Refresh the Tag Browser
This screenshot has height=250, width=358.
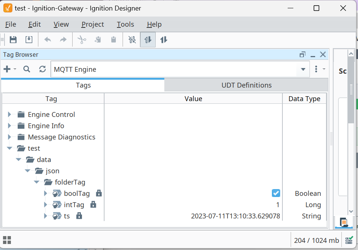(42, 69)
